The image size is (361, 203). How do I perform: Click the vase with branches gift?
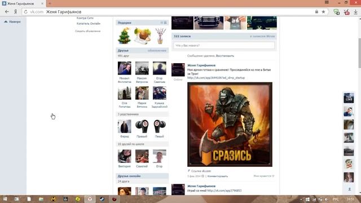click(160, 36)
